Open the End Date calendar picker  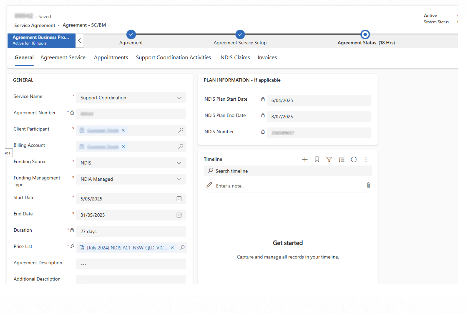(179, 215)
